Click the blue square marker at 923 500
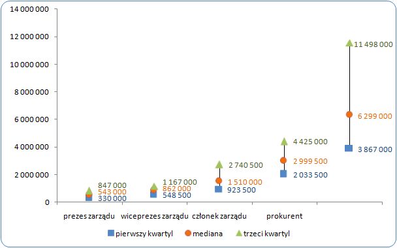The height and width of the screenshot is (248, 397). 218,189
